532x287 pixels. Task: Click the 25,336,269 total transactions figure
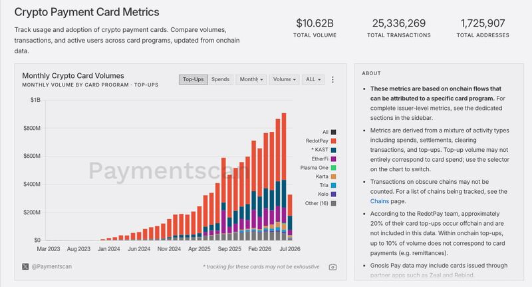click(398, 23)
